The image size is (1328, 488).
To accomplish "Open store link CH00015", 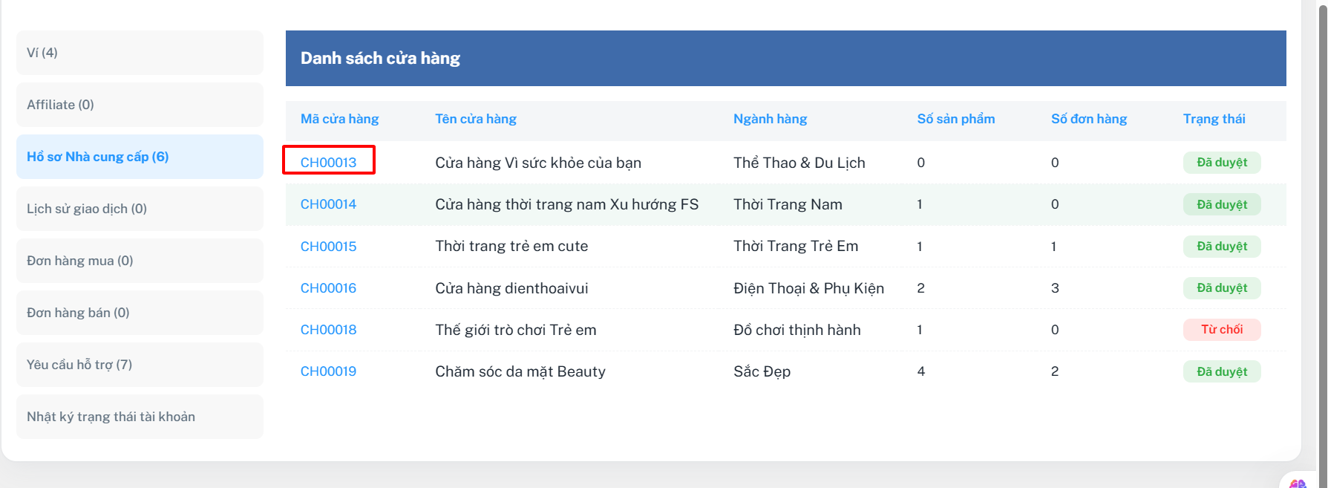I will [x=328, y=247].
